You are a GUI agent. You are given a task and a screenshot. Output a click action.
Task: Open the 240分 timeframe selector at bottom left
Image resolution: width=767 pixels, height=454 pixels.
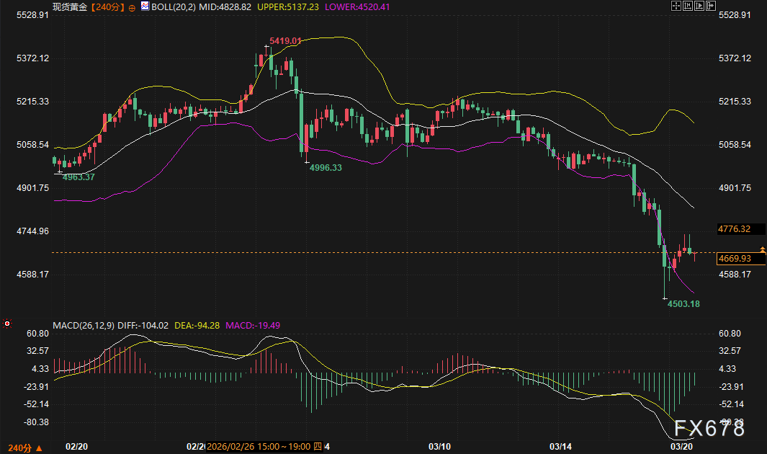[x=29, y=448]
